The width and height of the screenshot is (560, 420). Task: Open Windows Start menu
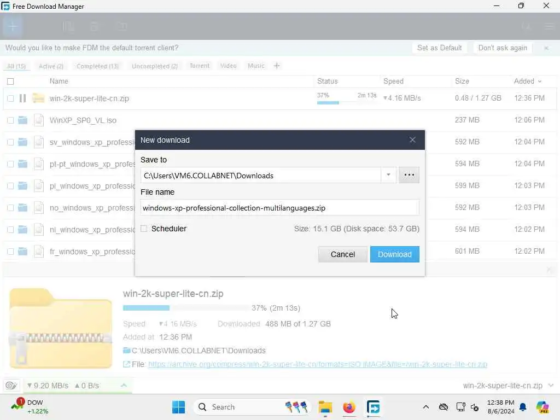click(x=178, y=407)
